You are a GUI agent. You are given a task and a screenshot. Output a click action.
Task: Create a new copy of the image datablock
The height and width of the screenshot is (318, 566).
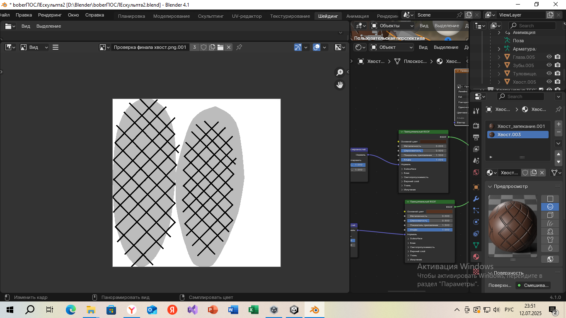coord(212,47)
